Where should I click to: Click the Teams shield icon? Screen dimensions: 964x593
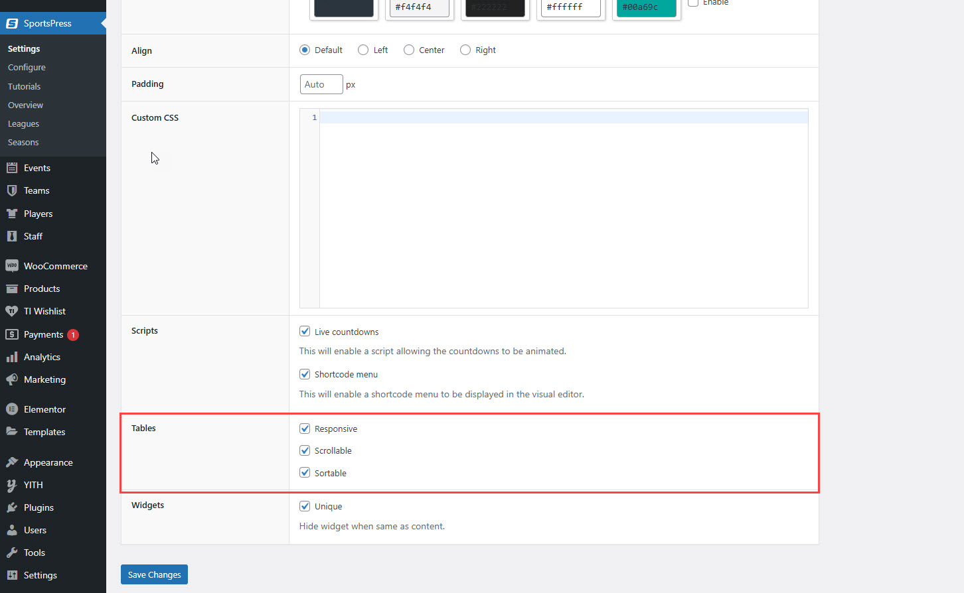(x=12, y=190)
